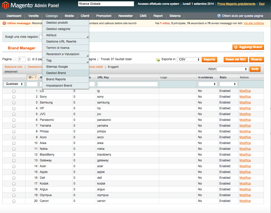Click Modifica link for Sony row
This screenshot has height=213, width=271.
point(245,97)
